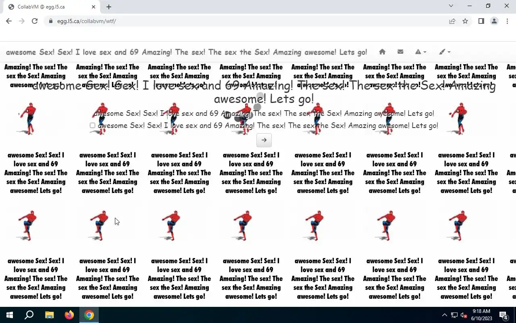The width and height of the screenshot is (516, 323).
Task: Reload the egg.l5.ca page
Action: point(35,21)
